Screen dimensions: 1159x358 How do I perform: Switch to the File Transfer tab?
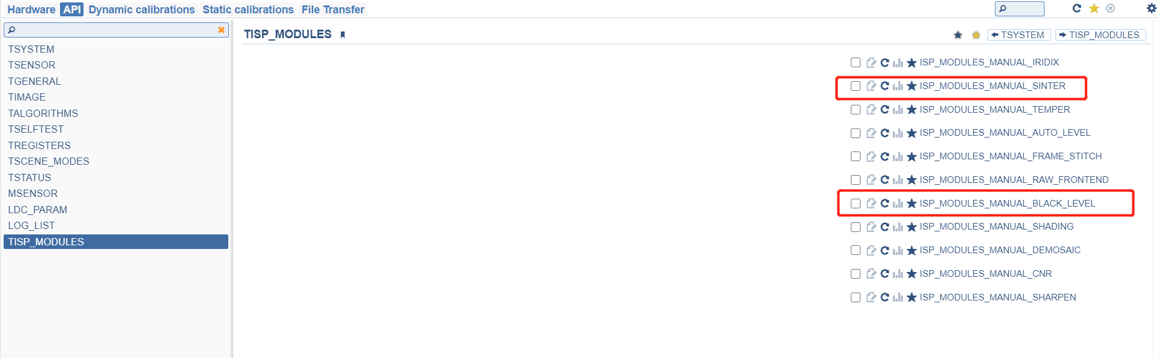(332, 10)
